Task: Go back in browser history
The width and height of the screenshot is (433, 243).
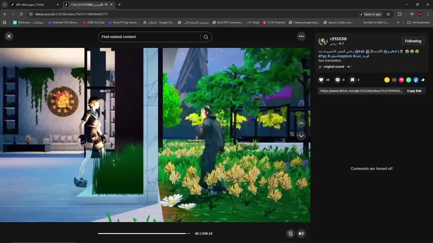Action: click(5, 14)
